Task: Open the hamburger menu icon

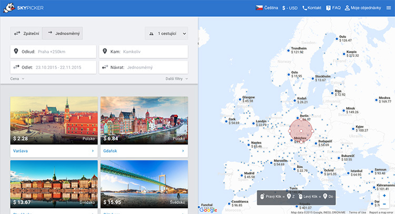Action: pyautogui.click(x=389, y=8)
